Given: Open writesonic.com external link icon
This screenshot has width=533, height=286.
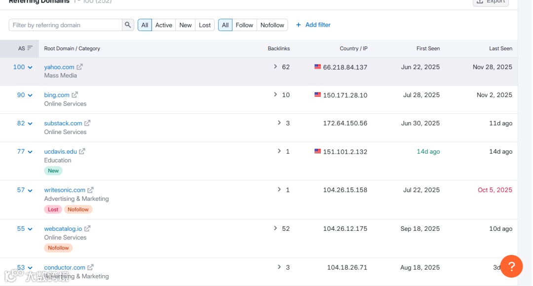Looking at the screenshot, I should pyautogui.click(x=90, y=190).
